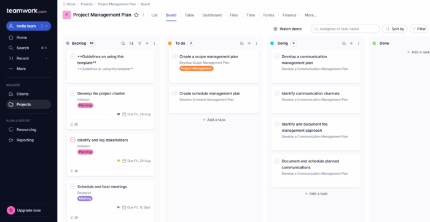
Task: Sort the Backlog column
Action: coord(131,44)
